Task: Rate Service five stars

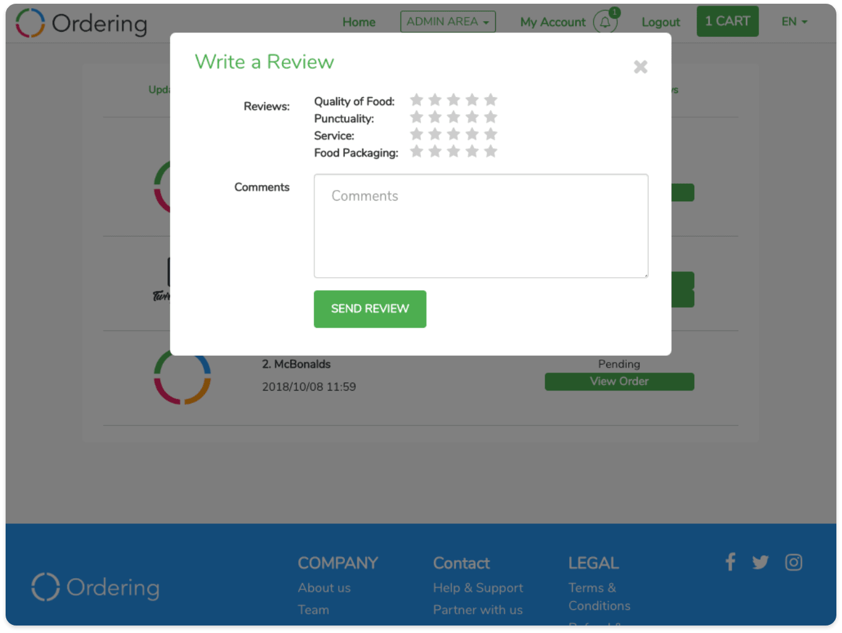Action: (491, 134)
